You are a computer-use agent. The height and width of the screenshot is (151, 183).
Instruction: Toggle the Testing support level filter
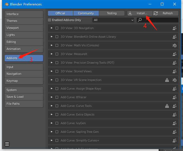tap(112, 13)
